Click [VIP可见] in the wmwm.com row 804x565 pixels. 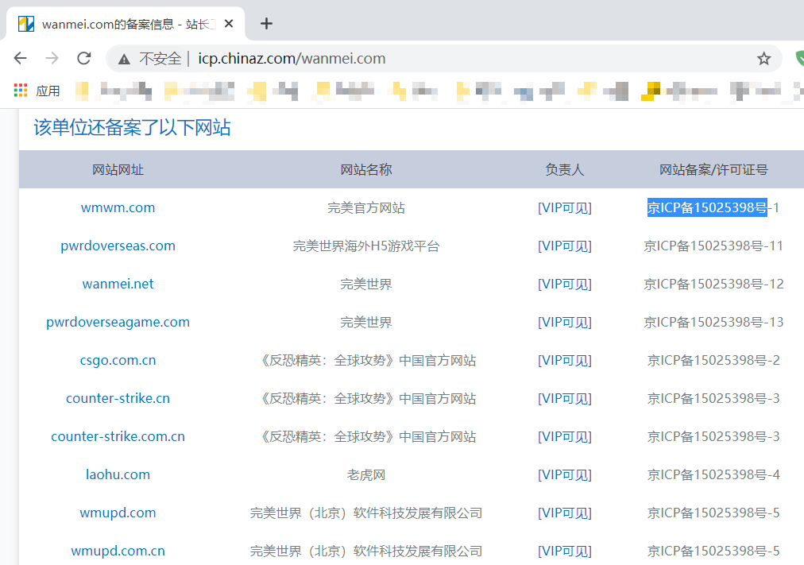pos(565,207)
